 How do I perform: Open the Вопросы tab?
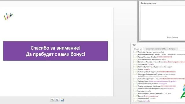(x=172, y=49)
